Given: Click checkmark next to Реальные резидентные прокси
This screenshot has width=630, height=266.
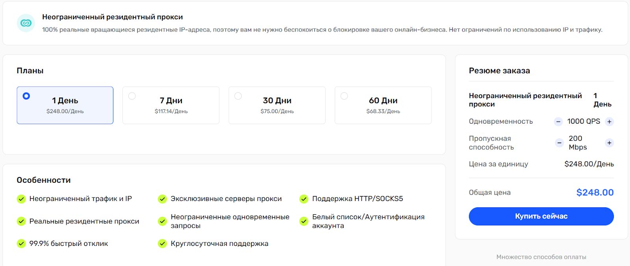Looking at the screenshot, I should pos(21,221).
